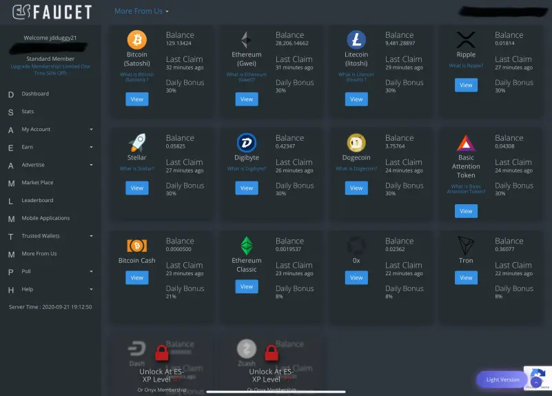Expand the Poll sidebar arrow
The image size is (552, 396).
(91, 271)
